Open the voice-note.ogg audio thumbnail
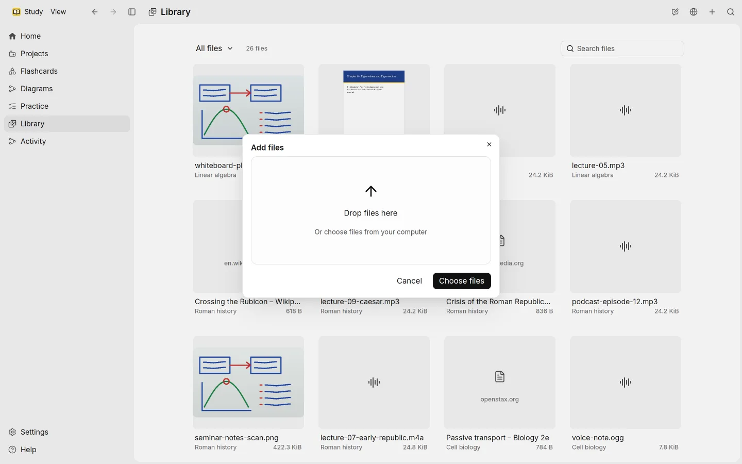This screenshot has width=742, height=464. click(x=626, y=383)
